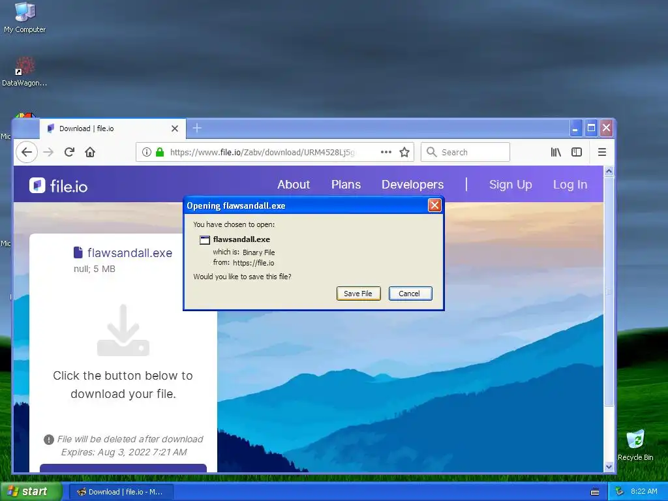Screen dimensions: 668x501
Task: Show site information via the info icon
Action: pos(147,152)
